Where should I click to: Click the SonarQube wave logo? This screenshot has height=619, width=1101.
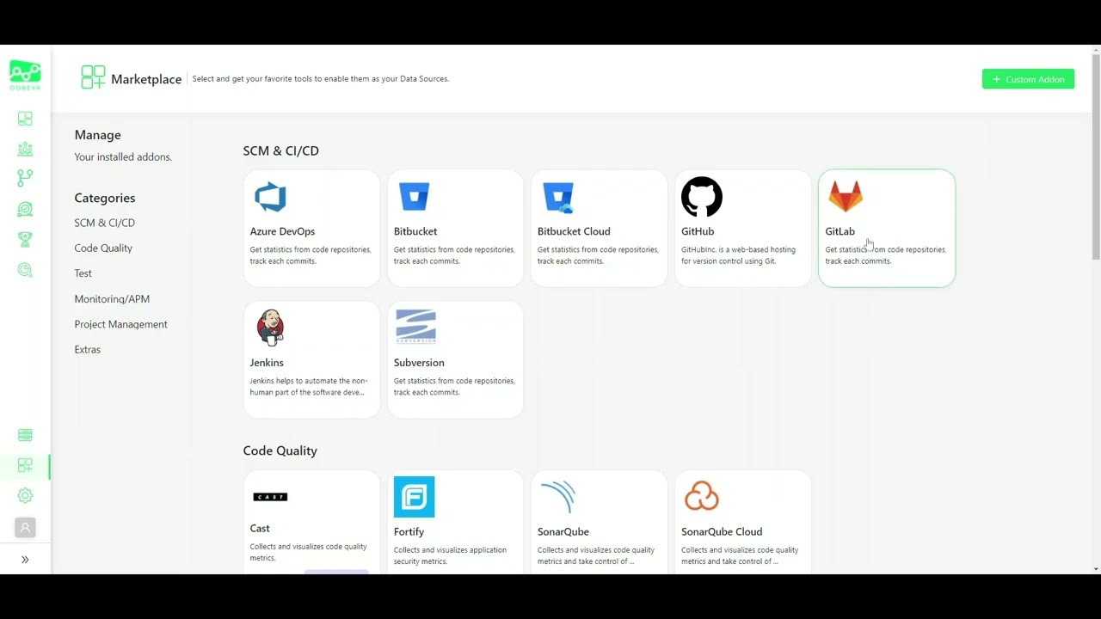(x=558, y=497)
